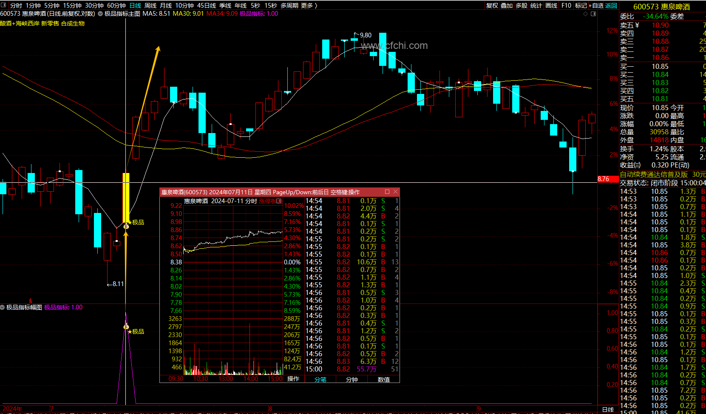Open the 操作 menu in intraday popup

tap(293, 379)
